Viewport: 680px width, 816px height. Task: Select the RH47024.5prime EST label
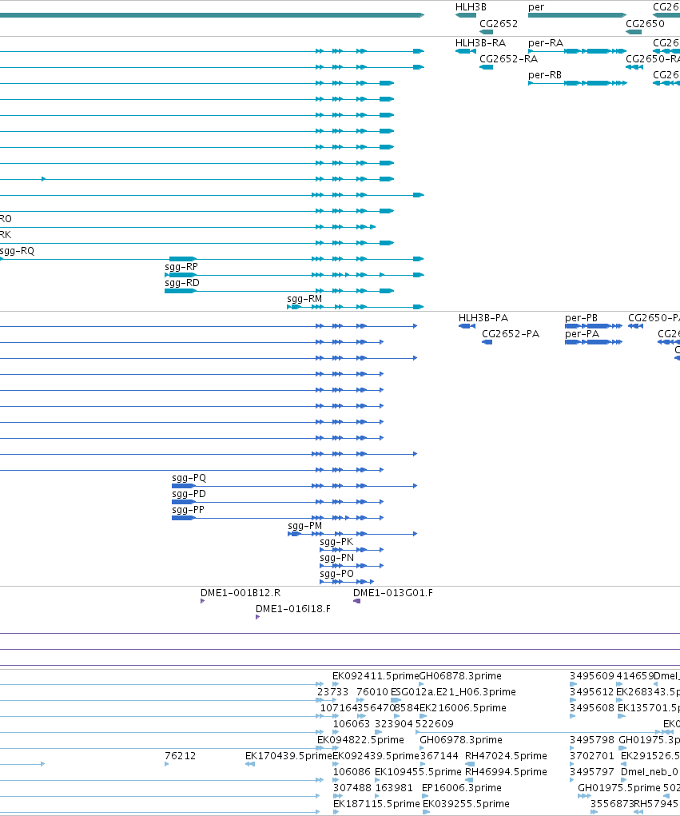tap(507, 756)
